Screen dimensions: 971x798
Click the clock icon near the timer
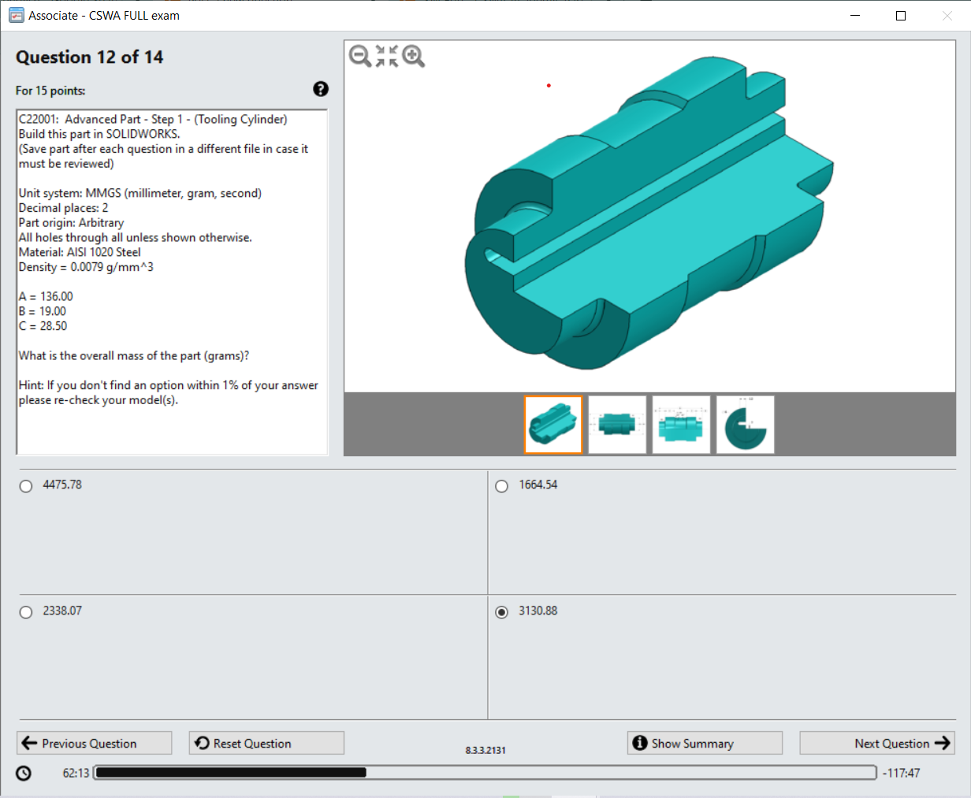[x=23, y=772]
